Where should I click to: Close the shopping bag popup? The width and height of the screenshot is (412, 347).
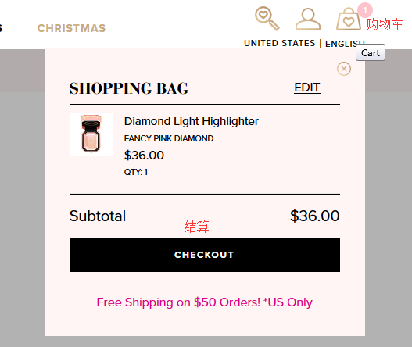coord(344,69)
